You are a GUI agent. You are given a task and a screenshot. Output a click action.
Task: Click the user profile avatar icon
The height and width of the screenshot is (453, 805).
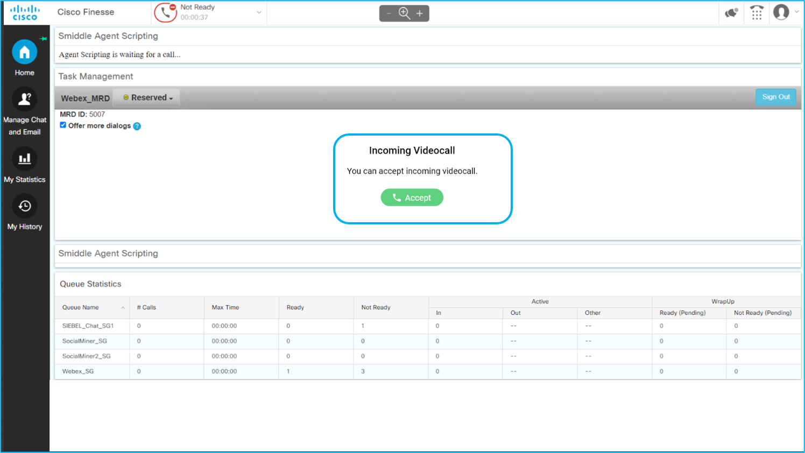coord(781,12)
